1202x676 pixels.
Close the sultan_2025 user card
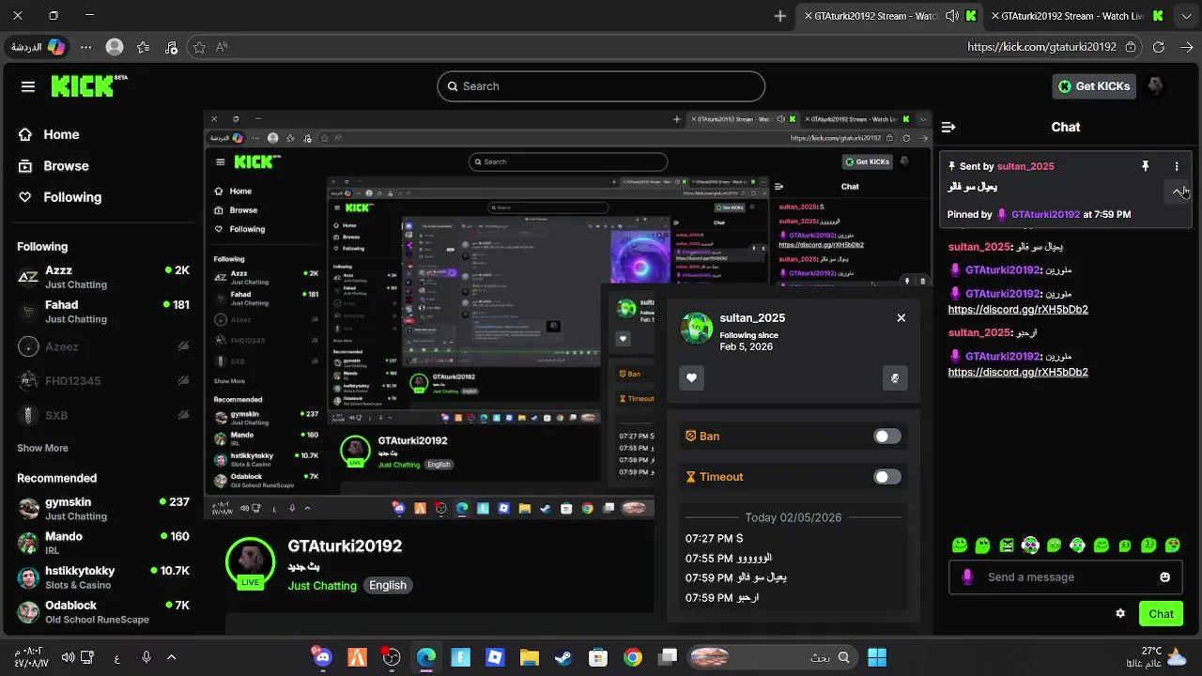(x=901, y=317)
